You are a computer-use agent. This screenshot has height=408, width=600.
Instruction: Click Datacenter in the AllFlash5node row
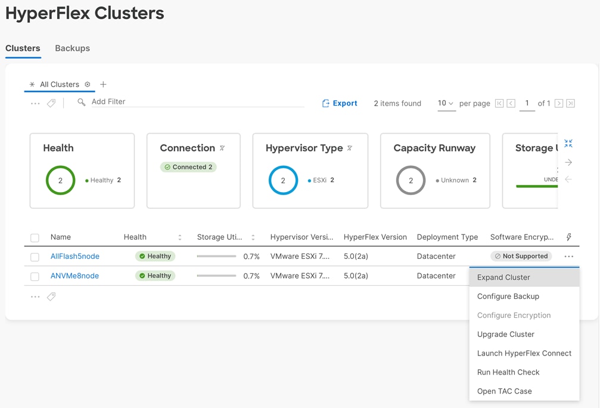(436, 256)
